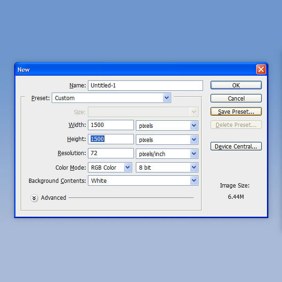Open the Save Preset dialog
282x282 pixels.
tap(236, 111)
